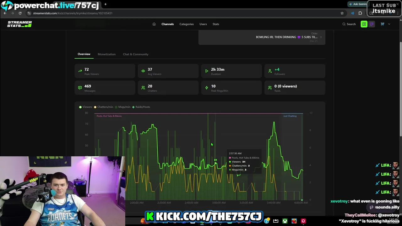Click raid marker diamond at chart end
This screenshot has height=226, width=402.
point(302,200)
